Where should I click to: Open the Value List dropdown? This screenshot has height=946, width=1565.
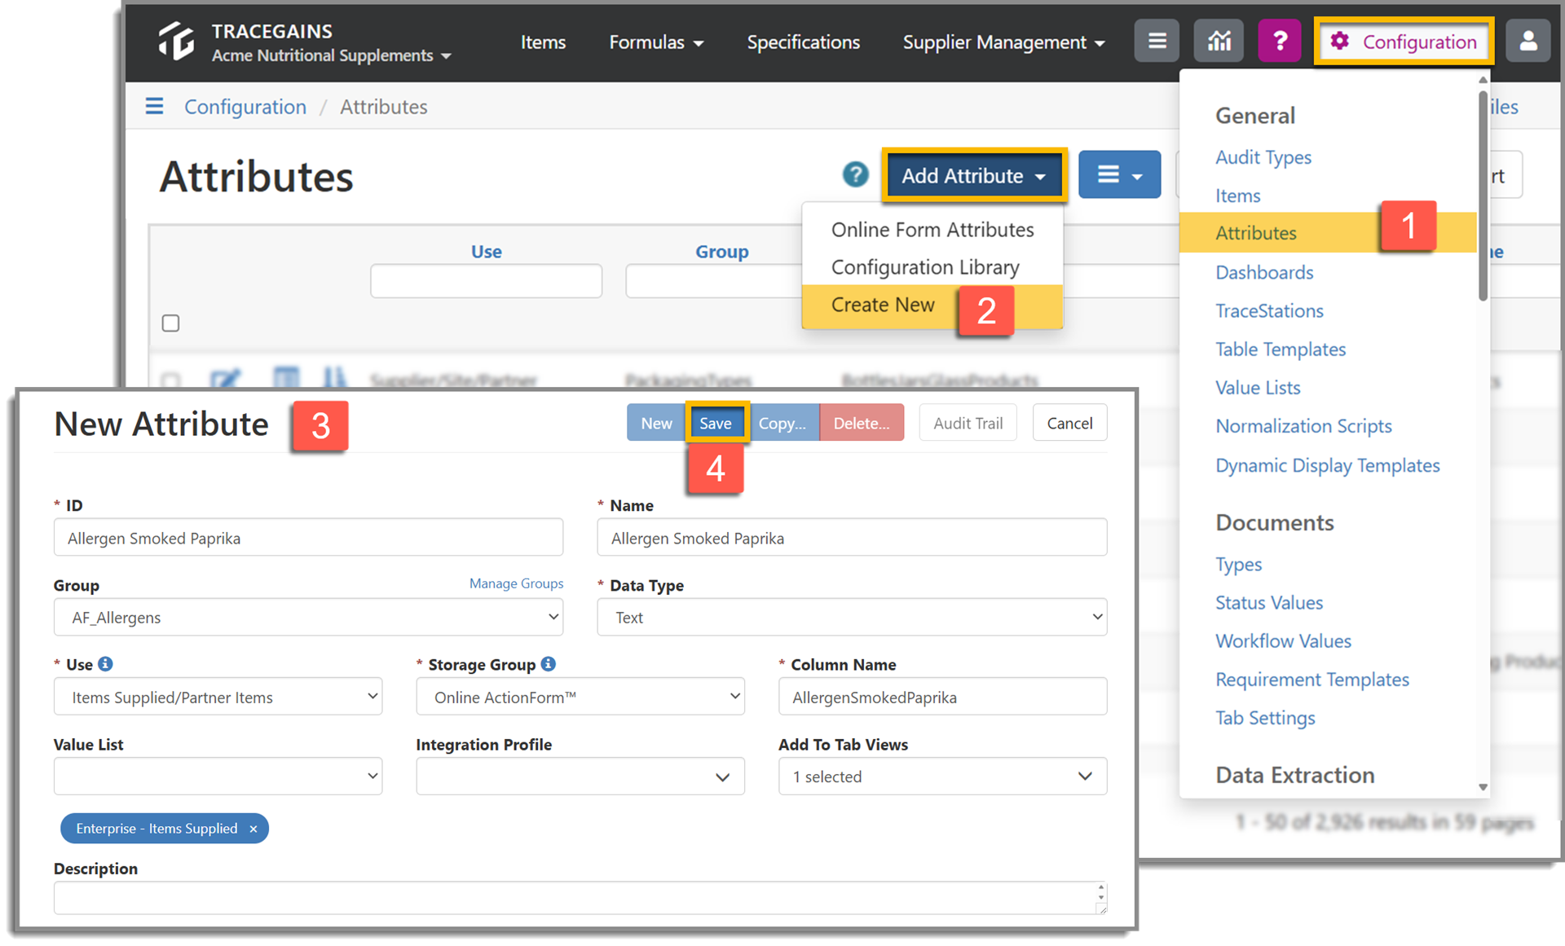click(218, 777)
